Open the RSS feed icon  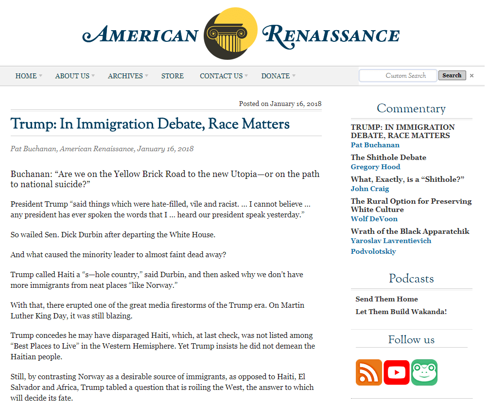368,372
